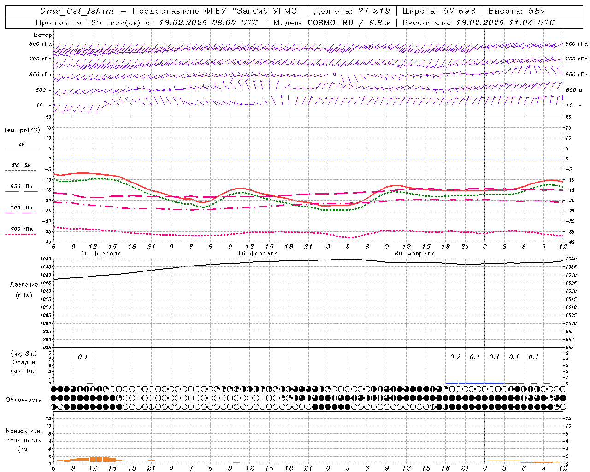Image resolution: width=590 pixels, height=472 pixels.
Task: Click the longitude value 71.219
Action: 374,11
